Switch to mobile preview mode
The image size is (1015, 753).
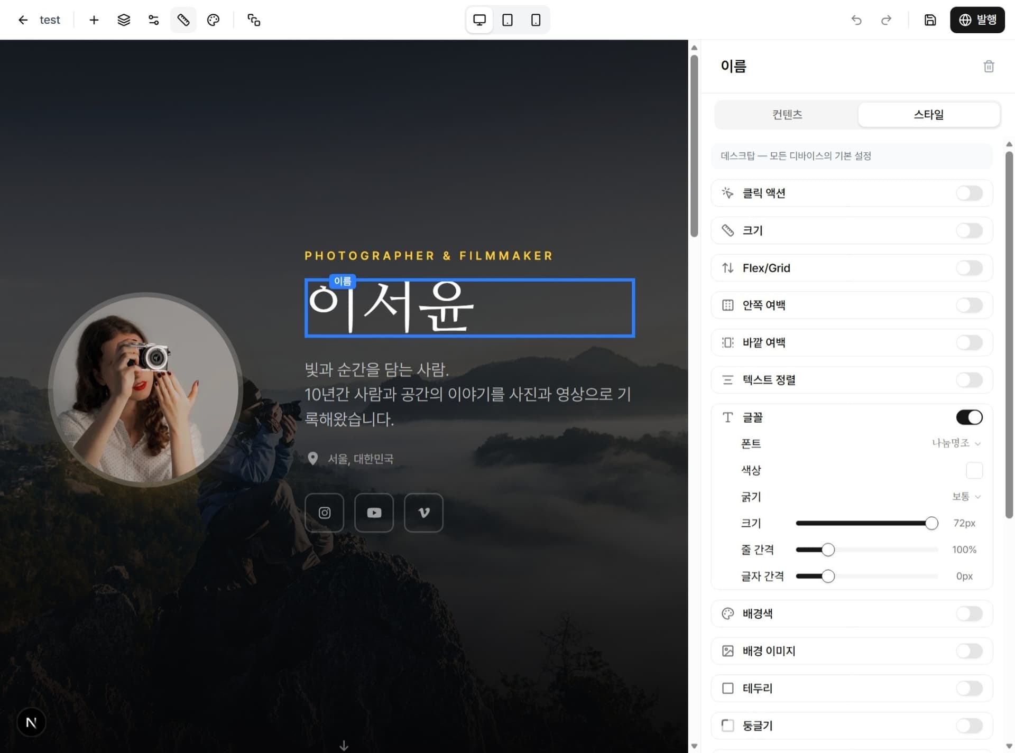click(534, 20)
